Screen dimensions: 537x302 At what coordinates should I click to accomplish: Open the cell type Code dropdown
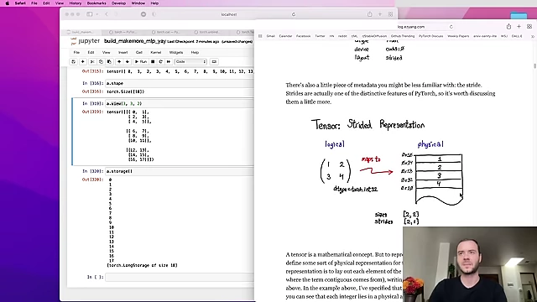click(x=190, y=61)
